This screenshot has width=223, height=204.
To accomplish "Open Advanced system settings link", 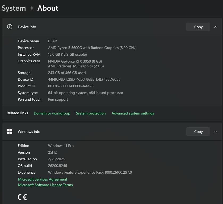I will click(x=133, y=113).
